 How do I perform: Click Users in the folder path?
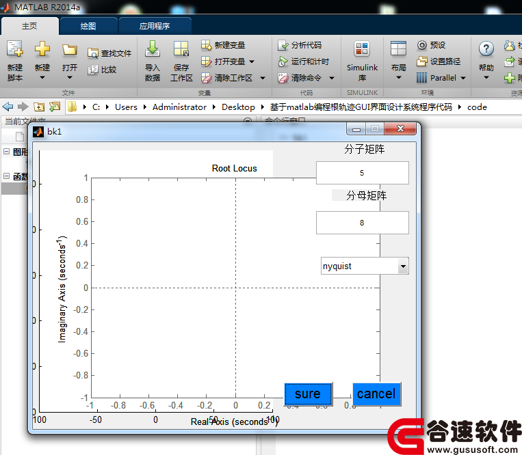(x=126, y=107)
